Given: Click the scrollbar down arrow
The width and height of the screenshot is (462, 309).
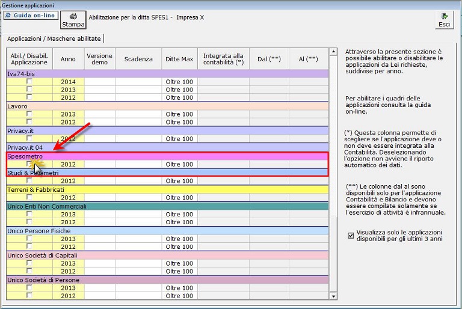Looking at the screenshot, I should tap(333, 296).
